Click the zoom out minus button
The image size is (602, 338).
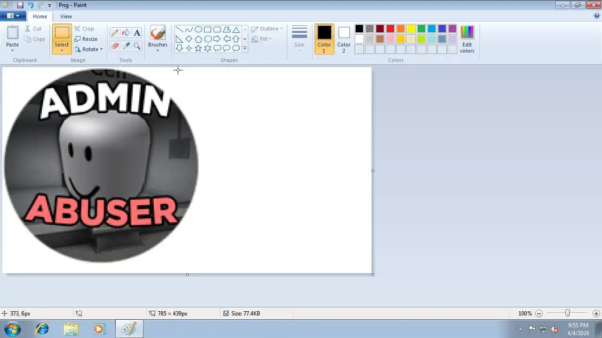(539, 314)
